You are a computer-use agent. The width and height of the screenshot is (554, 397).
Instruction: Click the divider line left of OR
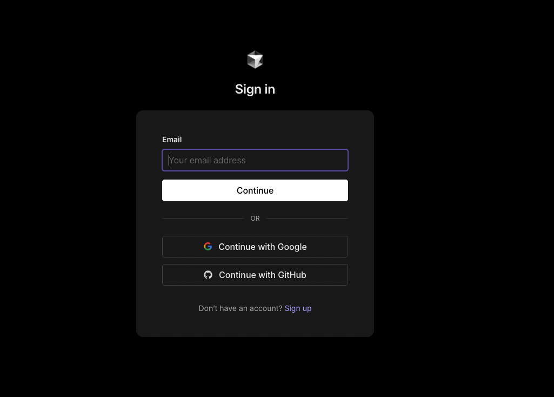pyautogui.click(x=203, y=218)
